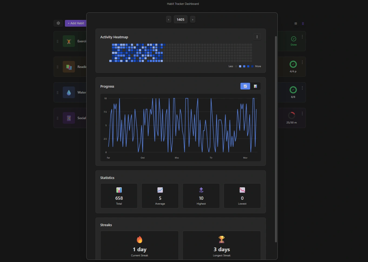
Task: Click the "4/4 p" Reading progress text
Action: coord(293,71)
